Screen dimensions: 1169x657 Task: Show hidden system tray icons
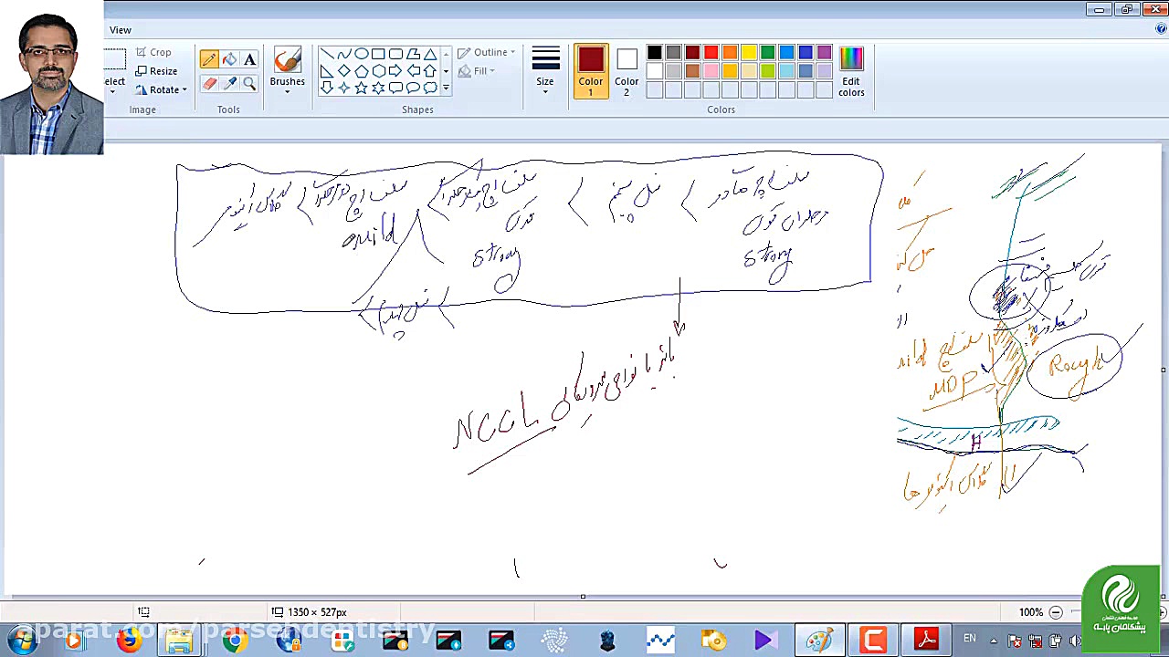(994, 639)
